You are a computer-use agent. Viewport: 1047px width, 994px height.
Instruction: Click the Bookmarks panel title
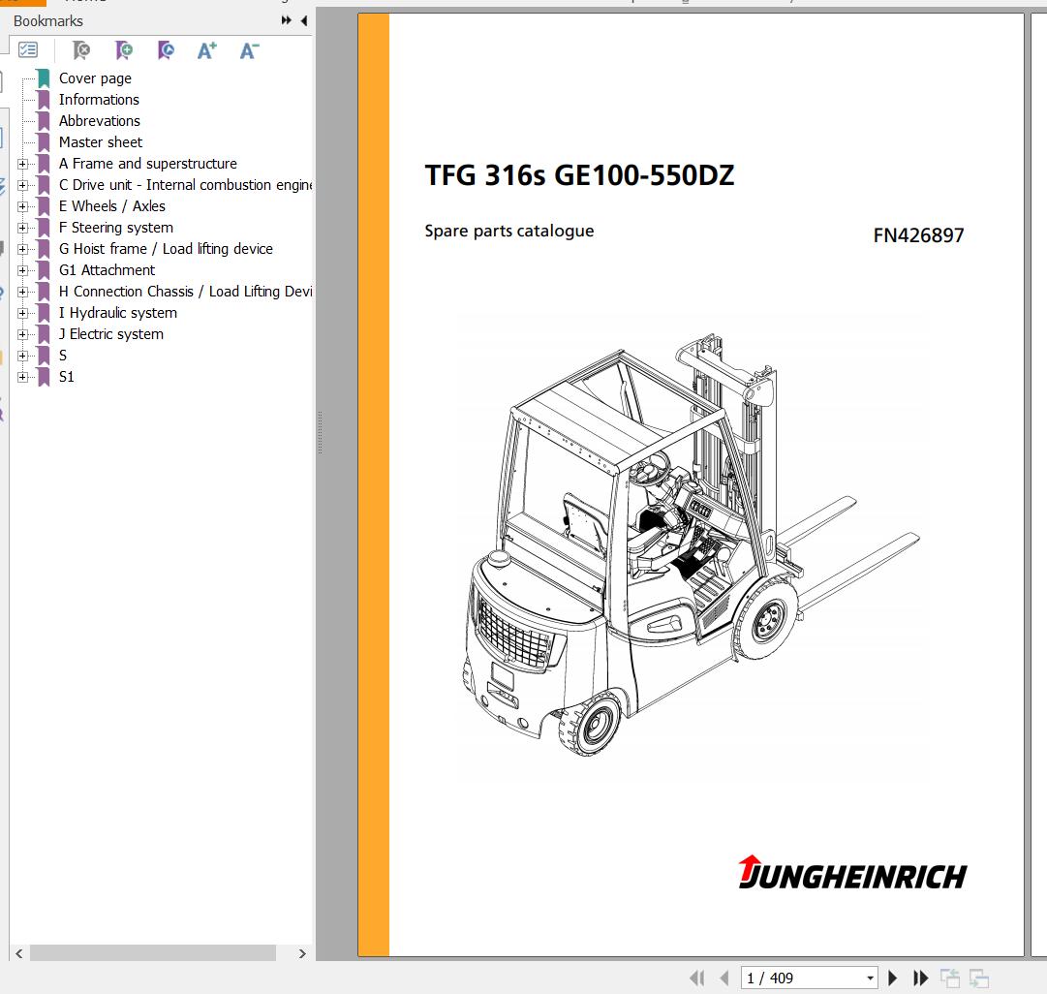pyautogui.click(x=48, y=21)
